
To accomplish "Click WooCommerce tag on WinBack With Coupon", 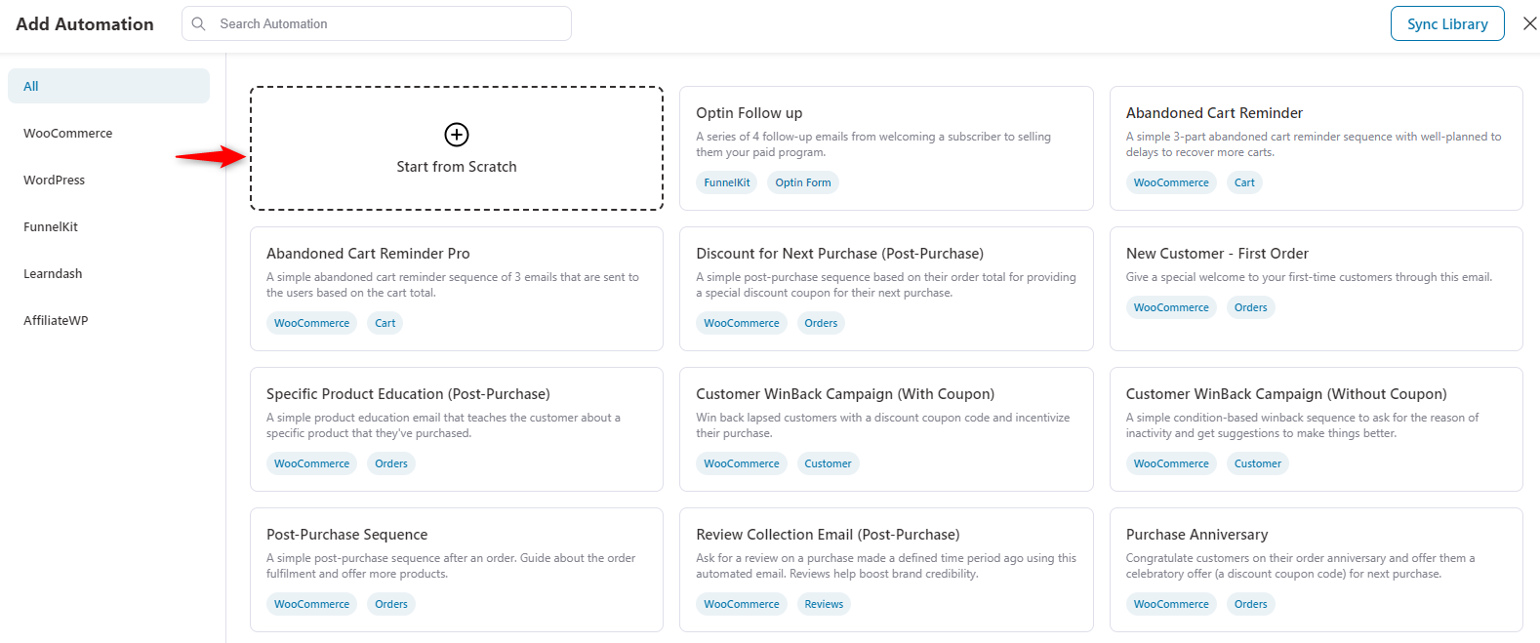I will (742, 463).
